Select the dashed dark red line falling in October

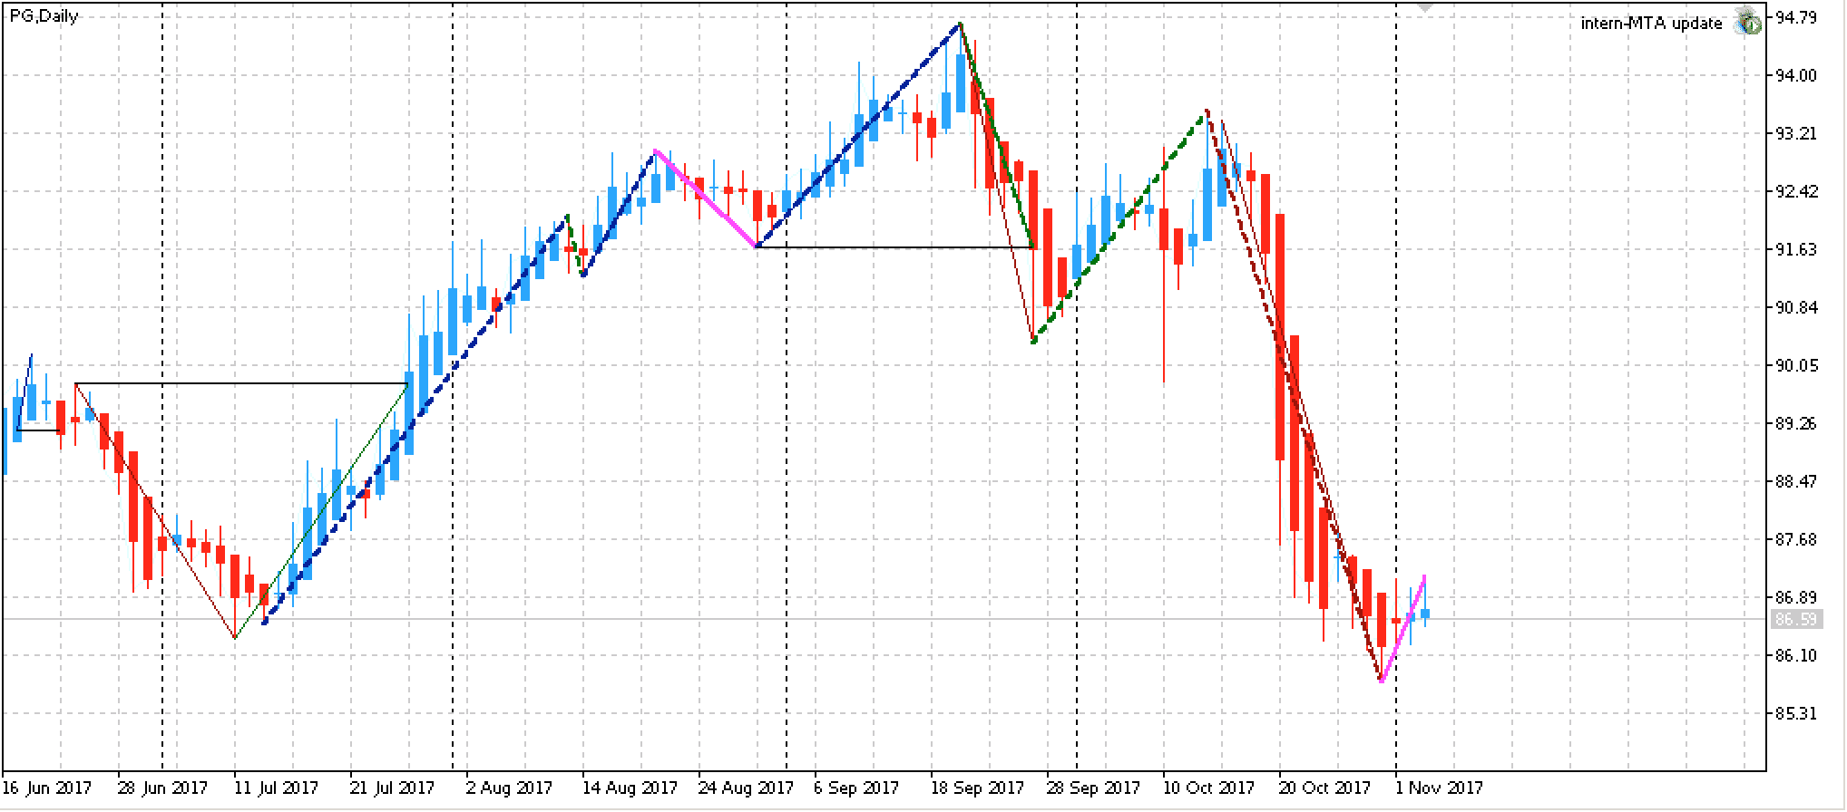[1294, 396]
